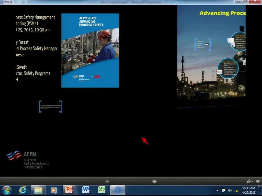Advance to the next Prezi path step

[154, 181]
